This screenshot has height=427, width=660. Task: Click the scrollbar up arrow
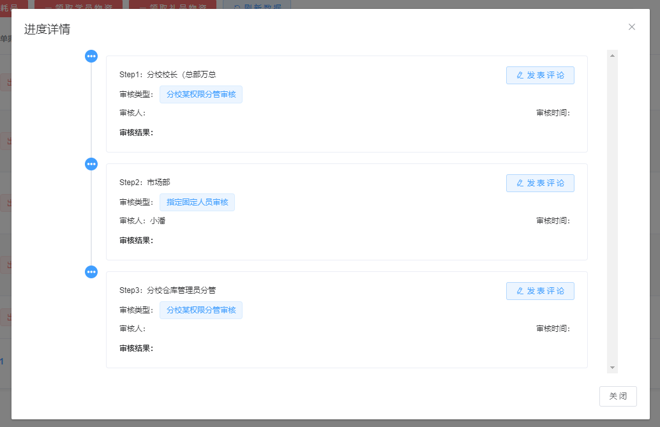(x=613, y=56)
